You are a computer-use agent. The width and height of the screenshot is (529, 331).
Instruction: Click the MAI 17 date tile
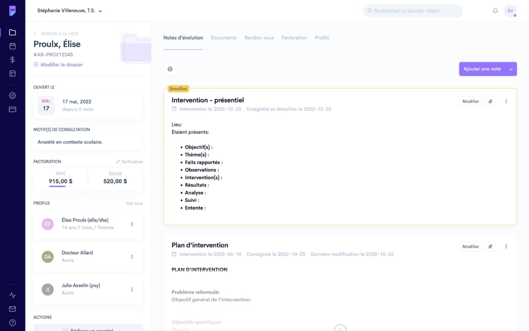pyautogui.click(x=46, y=105)
